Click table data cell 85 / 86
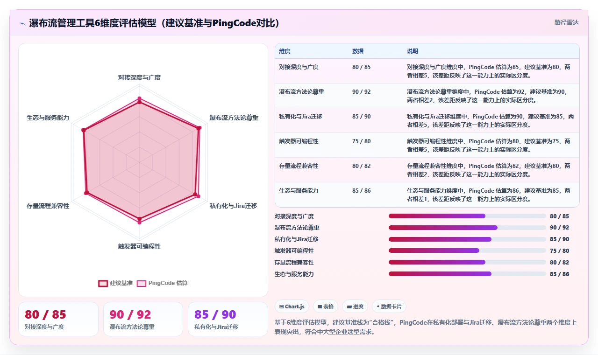The width and height of the screenshot is (598, 355). [361, 191]
